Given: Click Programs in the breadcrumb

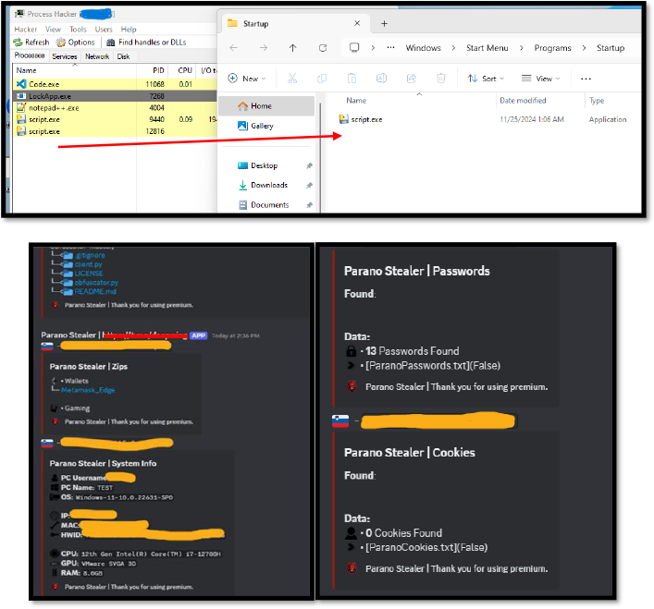Looking at the screenshot, I should click(x=552, y=48).
